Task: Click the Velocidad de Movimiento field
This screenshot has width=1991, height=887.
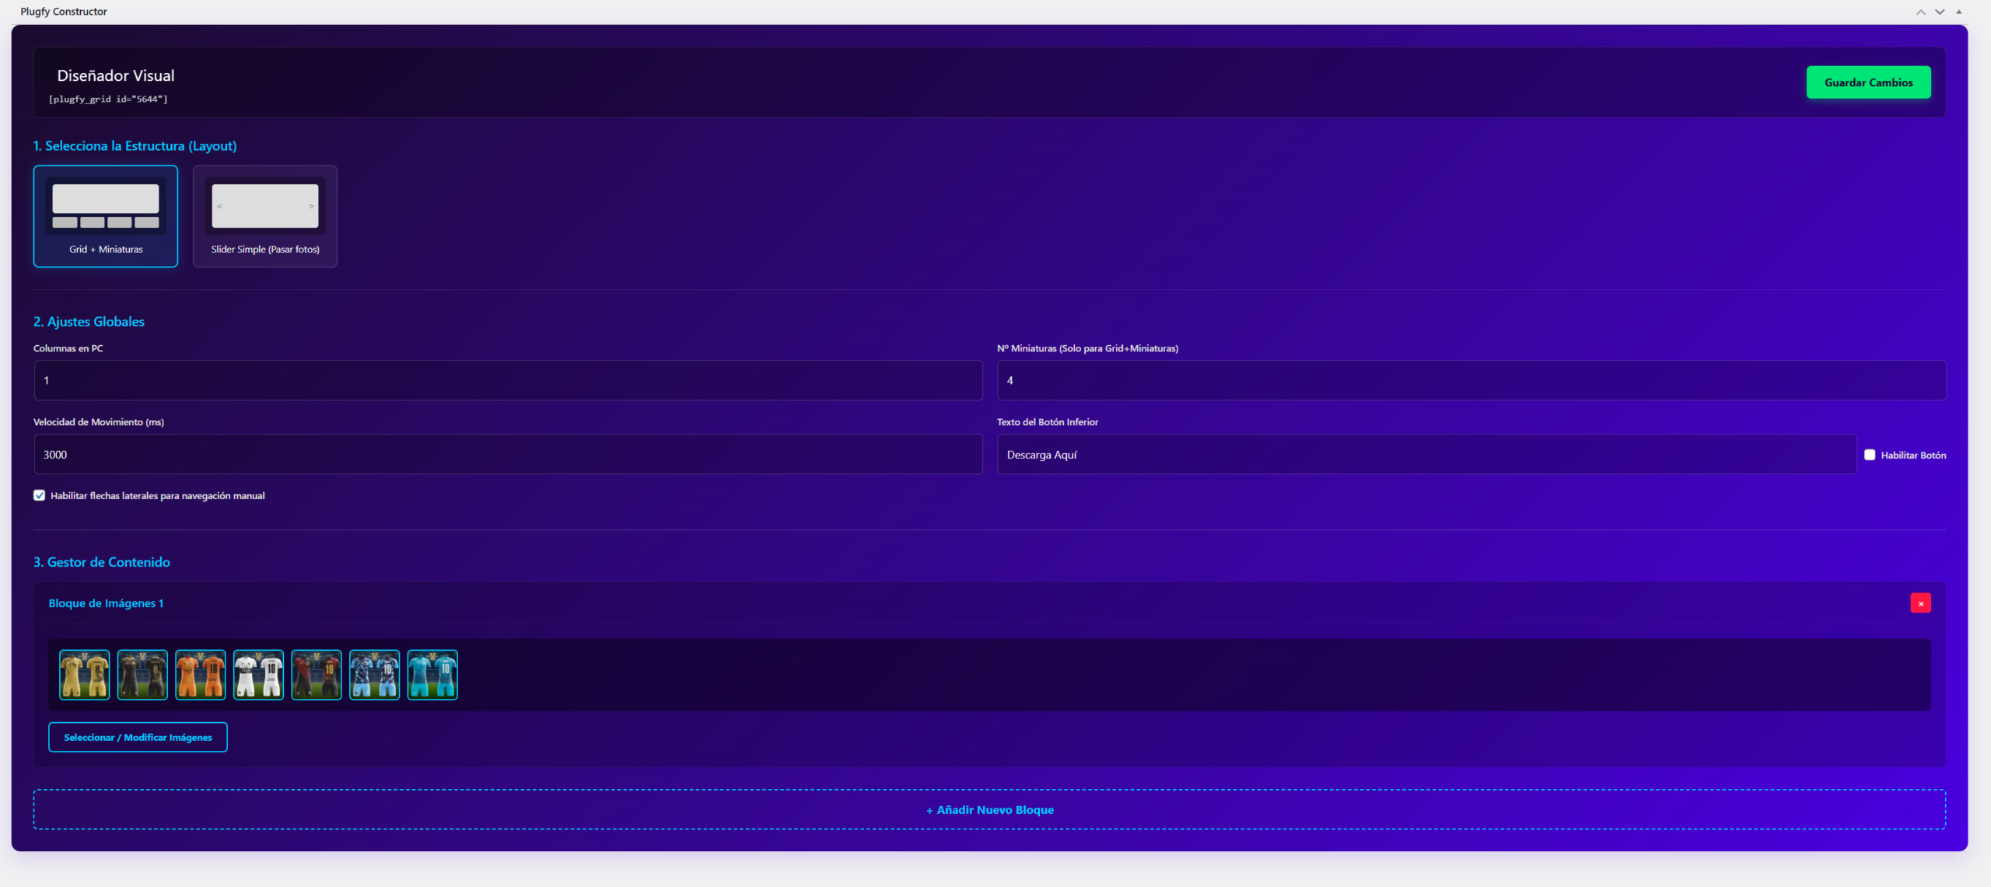Action: click(x=508, y=454)
